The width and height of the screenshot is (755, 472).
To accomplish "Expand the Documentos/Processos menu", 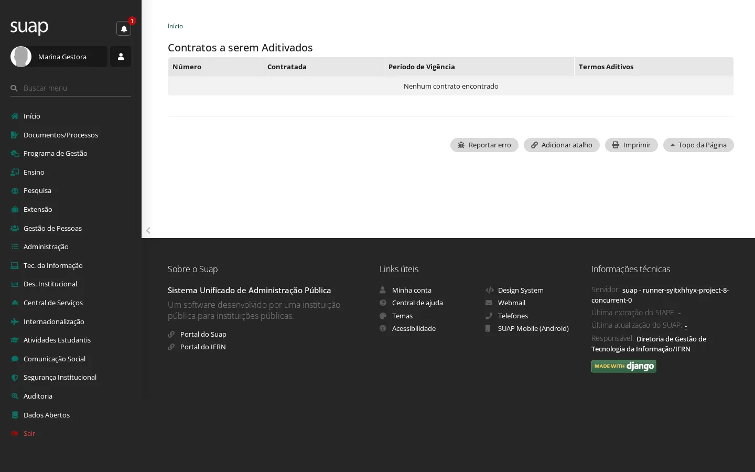I will pos(71,135).
